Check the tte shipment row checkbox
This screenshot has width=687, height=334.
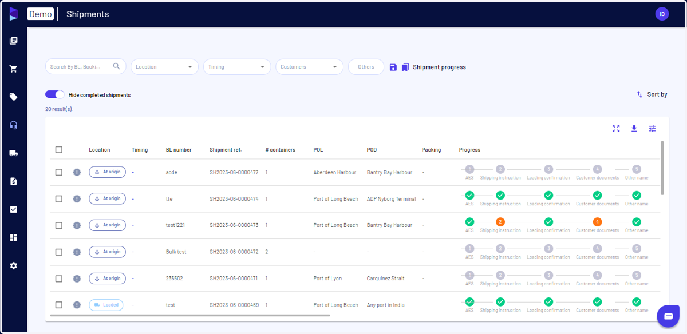[59, 198]
